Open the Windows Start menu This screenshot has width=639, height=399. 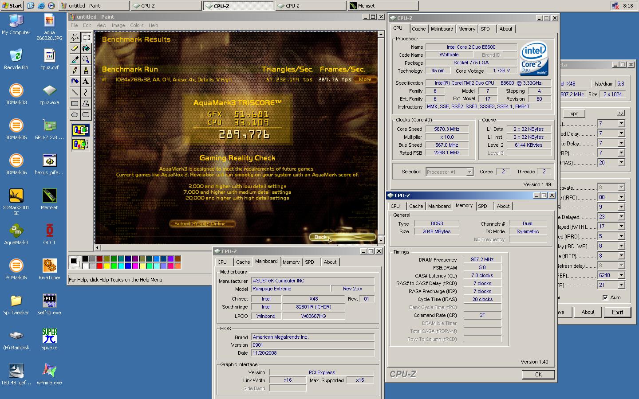[12, 5]
